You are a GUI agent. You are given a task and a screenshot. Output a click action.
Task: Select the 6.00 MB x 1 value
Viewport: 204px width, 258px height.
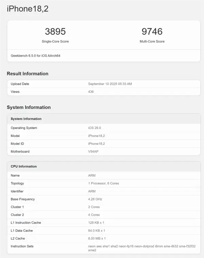tap(97, 238)
